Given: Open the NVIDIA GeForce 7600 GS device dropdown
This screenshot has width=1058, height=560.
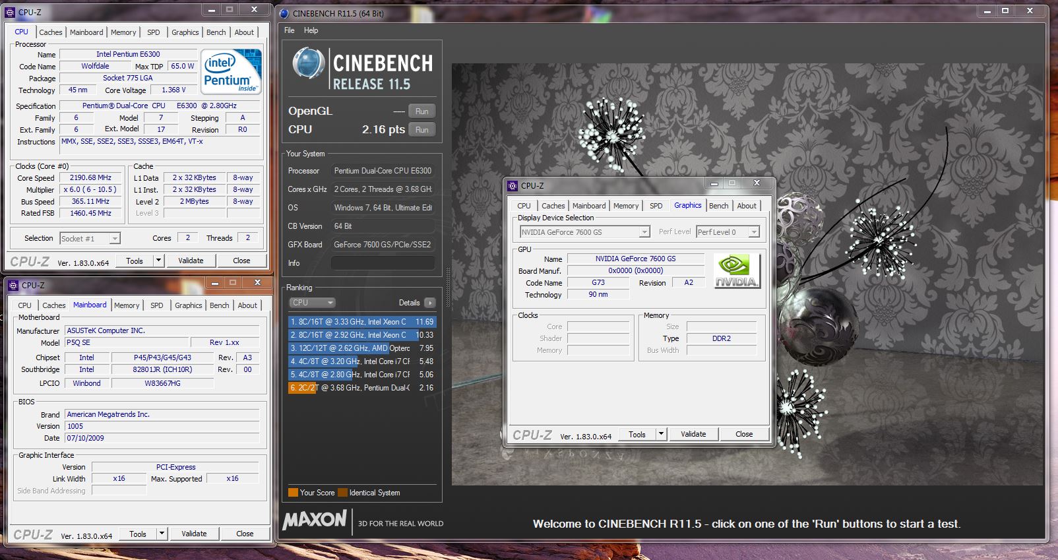Looking at the screenshot, I should coord(644,232).
